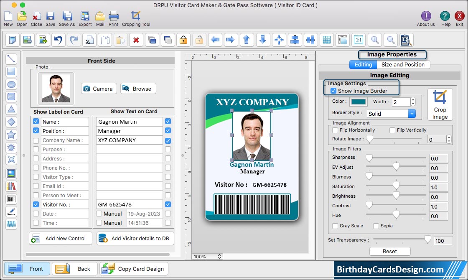Click the open padlock Unlock icon
Image resolution: width=468 pixels, height=280 pixels.
[199, 40]
